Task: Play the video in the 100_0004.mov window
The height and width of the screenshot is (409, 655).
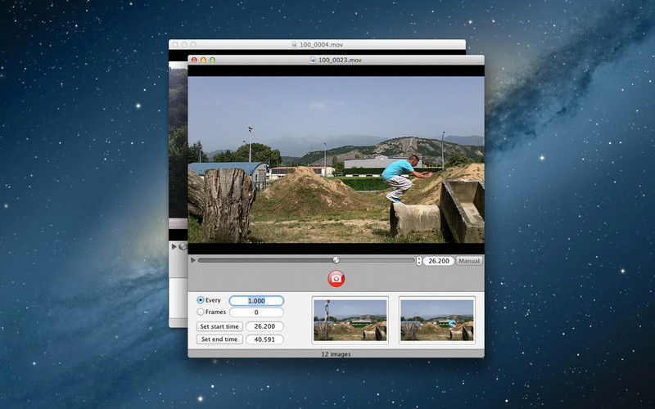Action: pyautogui.click(x=174, y=247)
